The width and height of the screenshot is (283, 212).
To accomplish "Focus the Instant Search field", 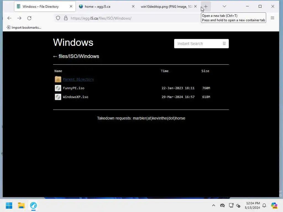I will click(x=201, y=43).
